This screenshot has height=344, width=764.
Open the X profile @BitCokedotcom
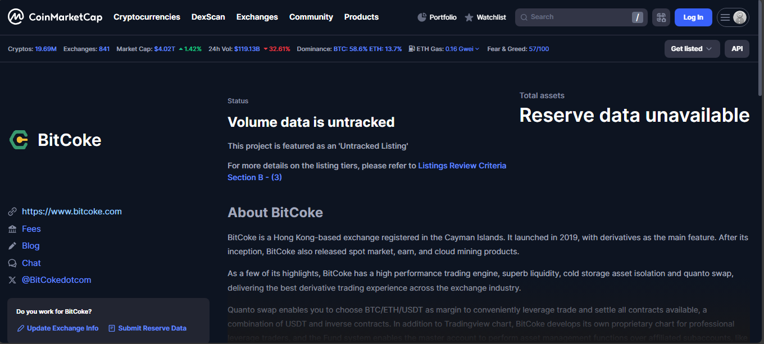(56, 280)
